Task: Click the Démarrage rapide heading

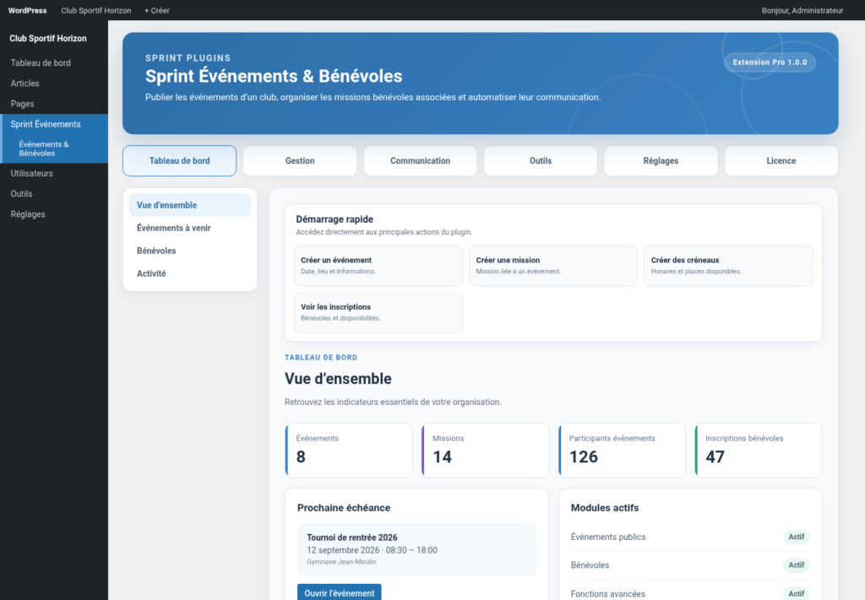Action: 335,219
